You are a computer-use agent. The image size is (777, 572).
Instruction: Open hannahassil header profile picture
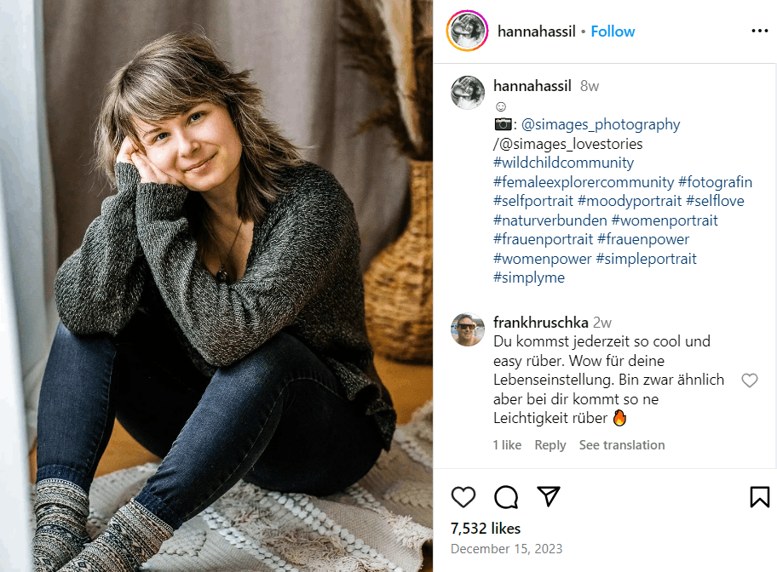coord(467,31)
